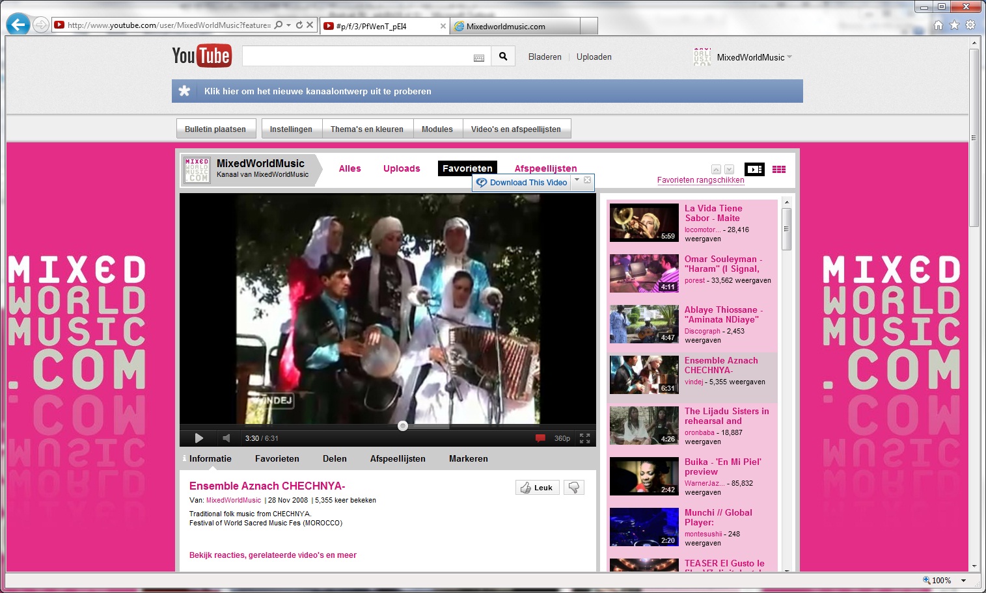
Task: Open Thema's en kleuren settings
Action: (x=367, y=129)
